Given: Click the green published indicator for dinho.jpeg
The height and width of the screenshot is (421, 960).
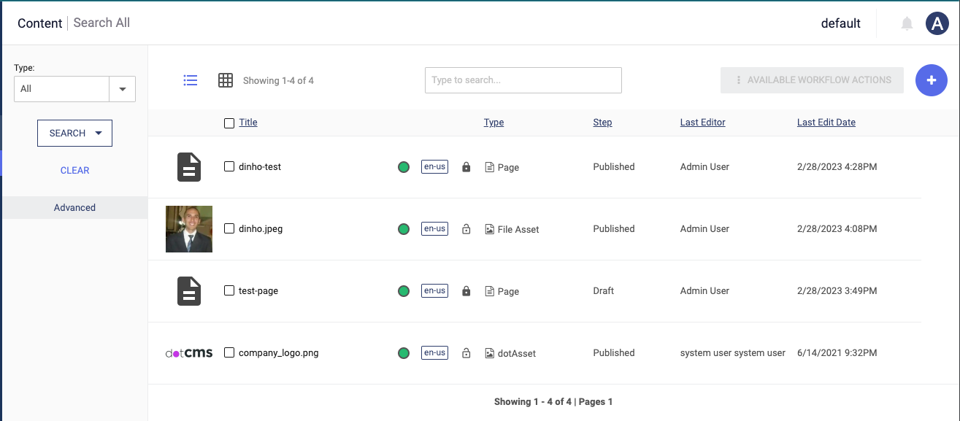Looking at the screenshot, I should (x=404, y=228).
